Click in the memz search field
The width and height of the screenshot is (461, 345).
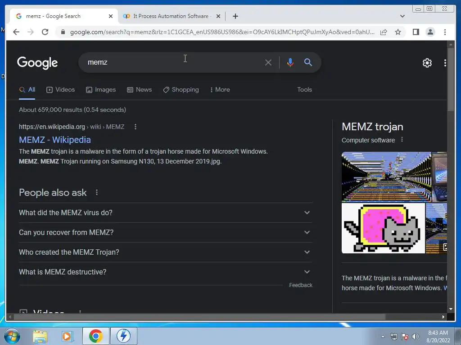(x=173, y=62)
